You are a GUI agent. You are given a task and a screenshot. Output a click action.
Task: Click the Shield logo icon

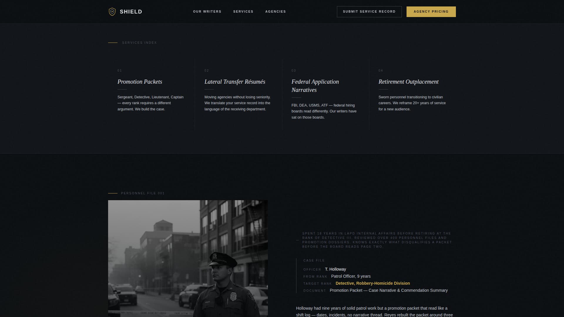[x=112, y=12]
